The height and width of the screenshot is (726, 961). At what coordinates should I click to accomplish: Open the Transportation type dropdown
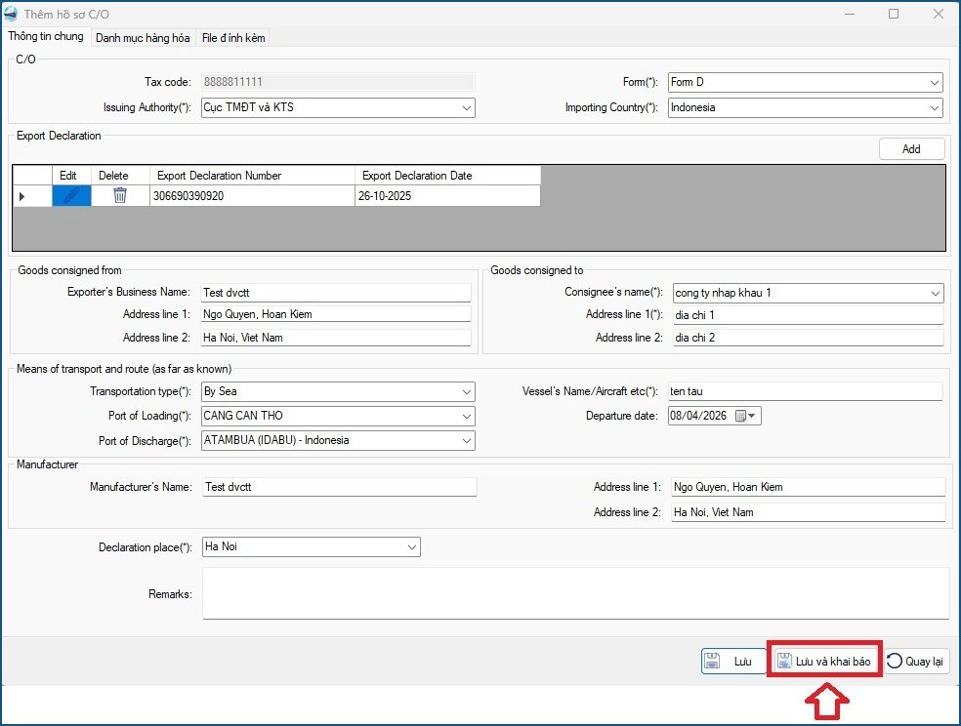coord(467,391)
